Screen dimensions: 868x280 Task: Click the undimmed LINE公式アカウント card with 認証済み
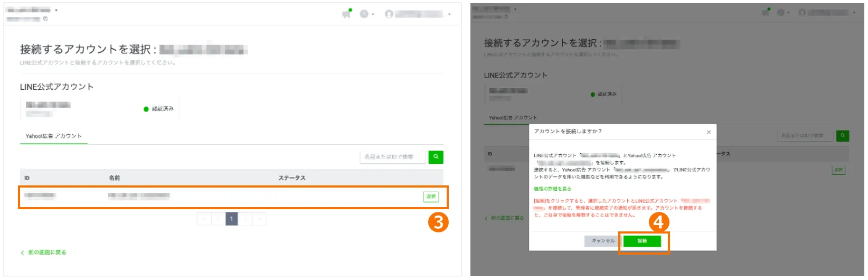pos(100,109)
